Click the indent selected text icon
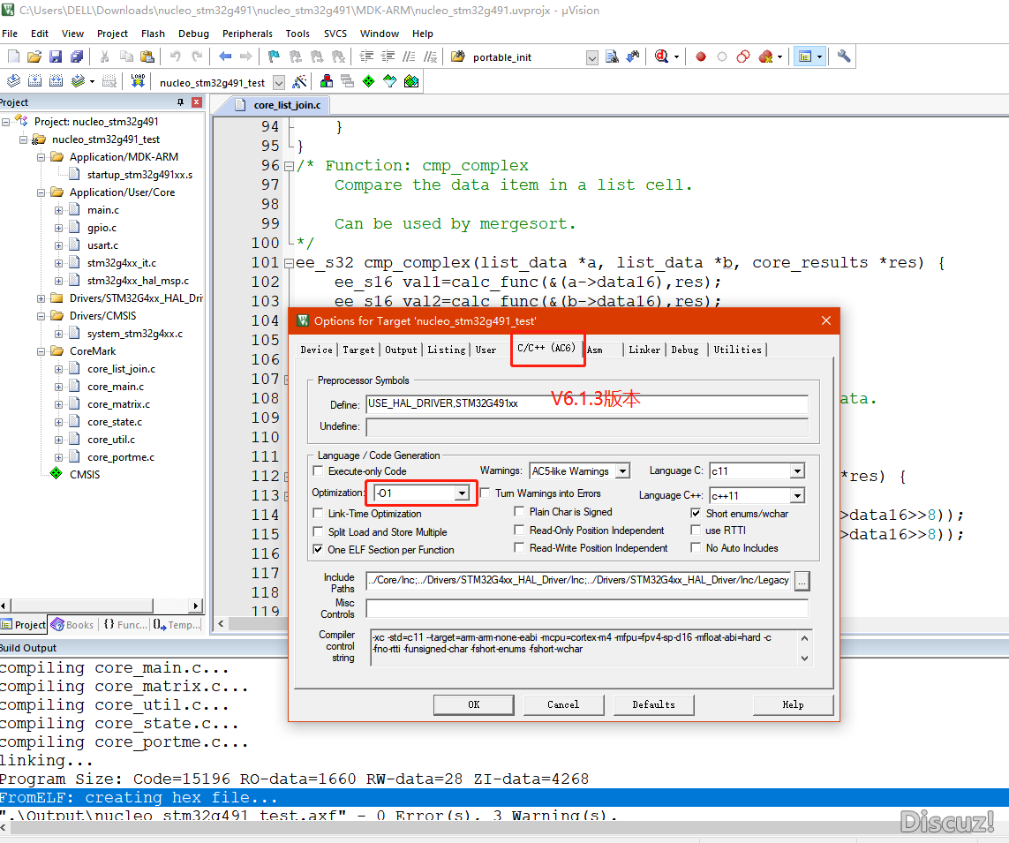The height and width of the screenshot is (843, 1009). point(366,56)
